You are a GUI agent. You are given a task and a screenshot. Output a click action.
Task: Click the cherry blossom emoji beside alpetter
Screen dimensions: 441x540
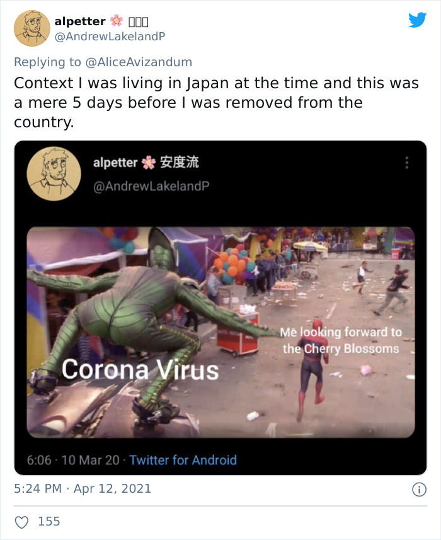[x=117, y=21]
